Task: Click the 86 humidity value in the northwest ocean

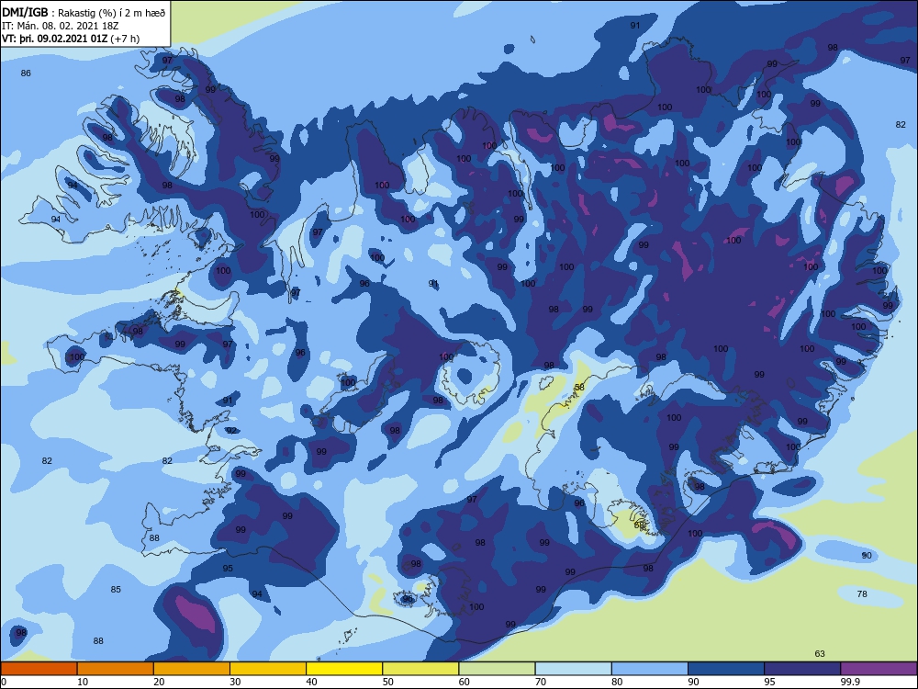Action: pos(26,73)
